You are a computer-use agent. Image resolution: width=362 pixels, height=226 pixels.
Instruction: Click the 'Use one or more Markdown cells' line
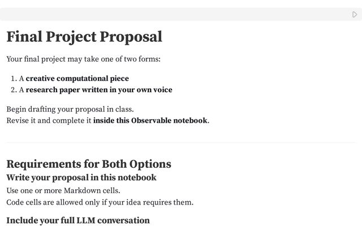click(63, 190)
